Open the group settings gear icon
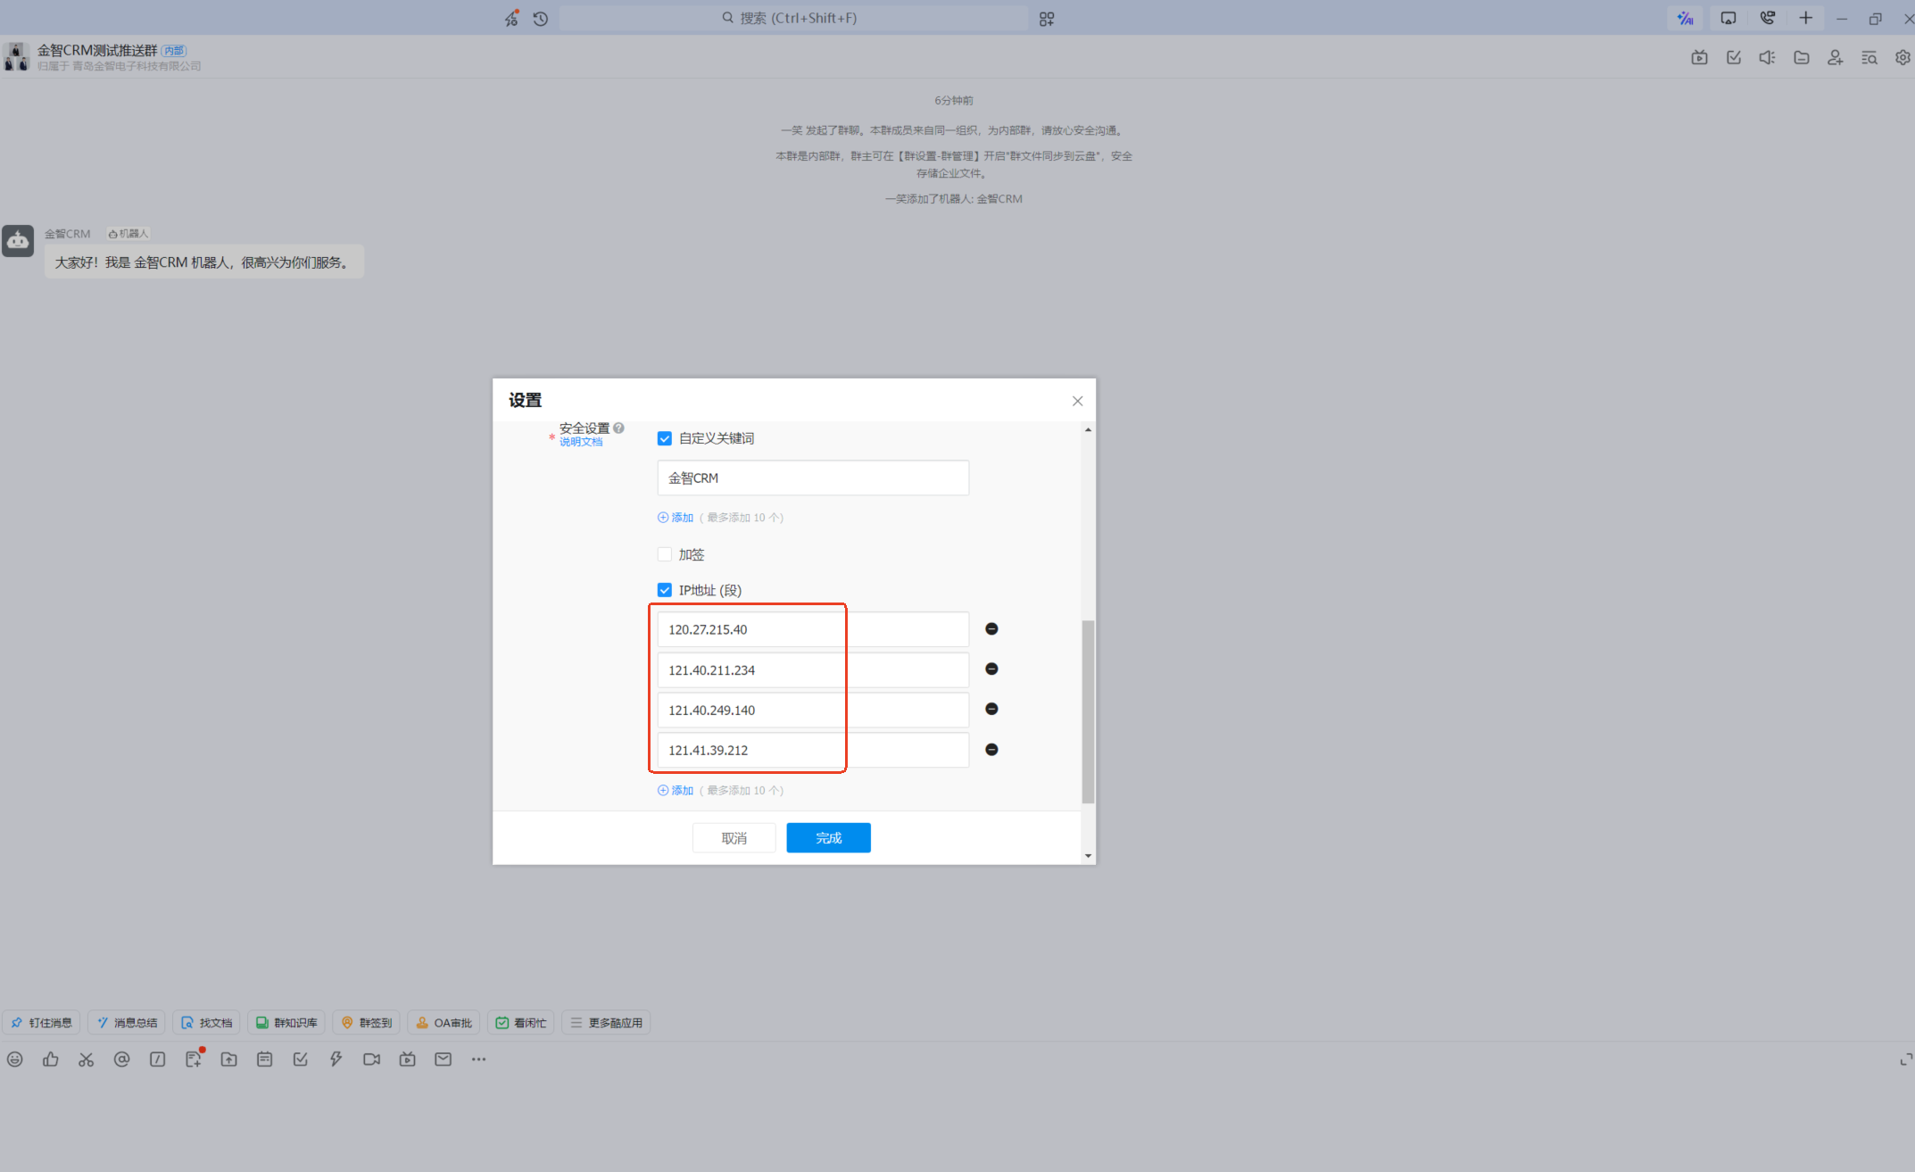Viewport: 1915px width, 1172px height. 1903,57
